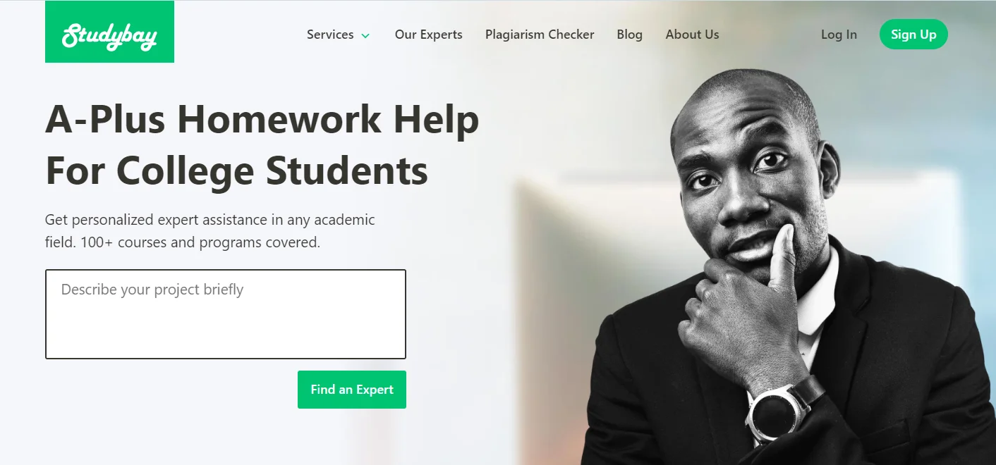Select the Log In link
Screen dimensions: 996x465
click(x=839, y=35)
